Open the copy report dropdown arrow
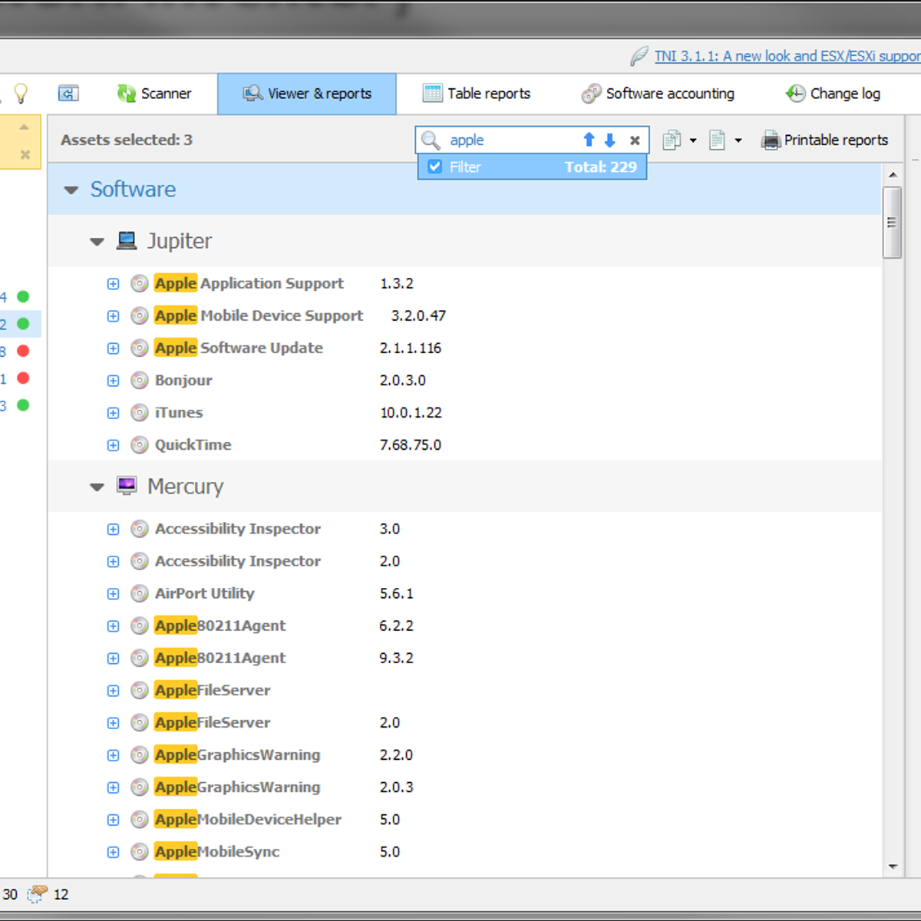The width and height of the screenshot is (921, 921). (x=693, y=140)
